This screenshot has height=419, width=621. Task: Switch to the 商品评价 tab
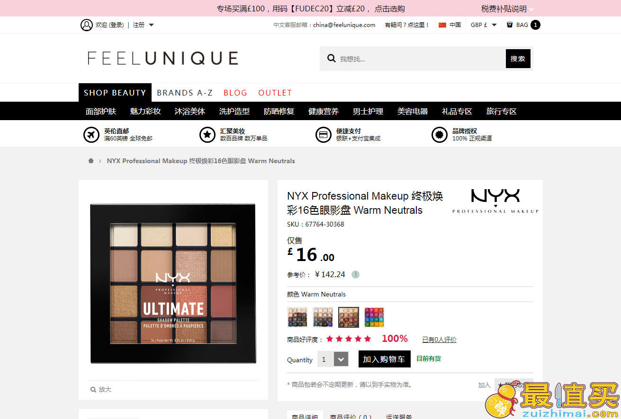(x=351, y=417)
